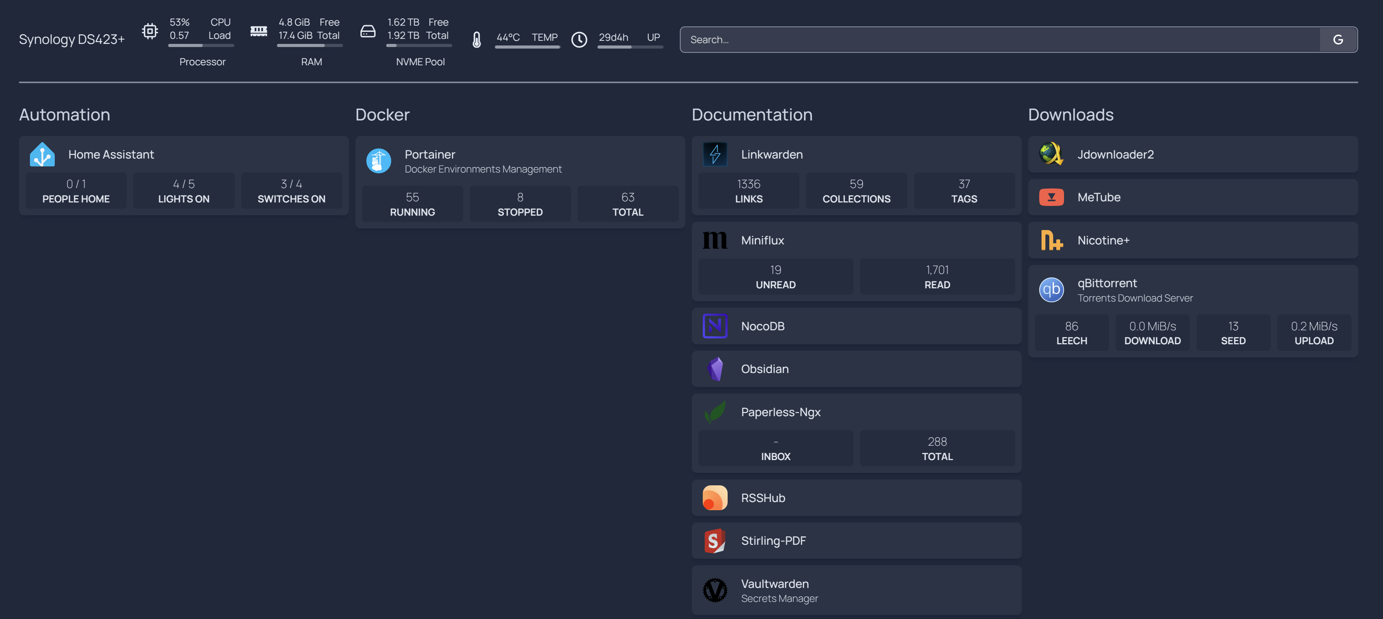Open the Nicotine+ service link

pos(1103,241)
